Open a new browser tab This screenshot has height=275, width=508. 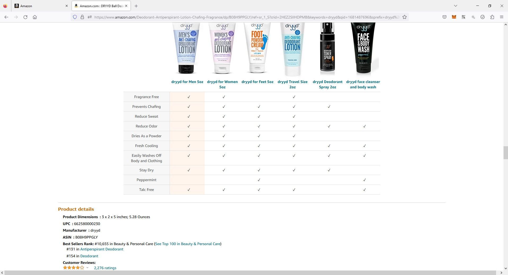tap(136, 6)
